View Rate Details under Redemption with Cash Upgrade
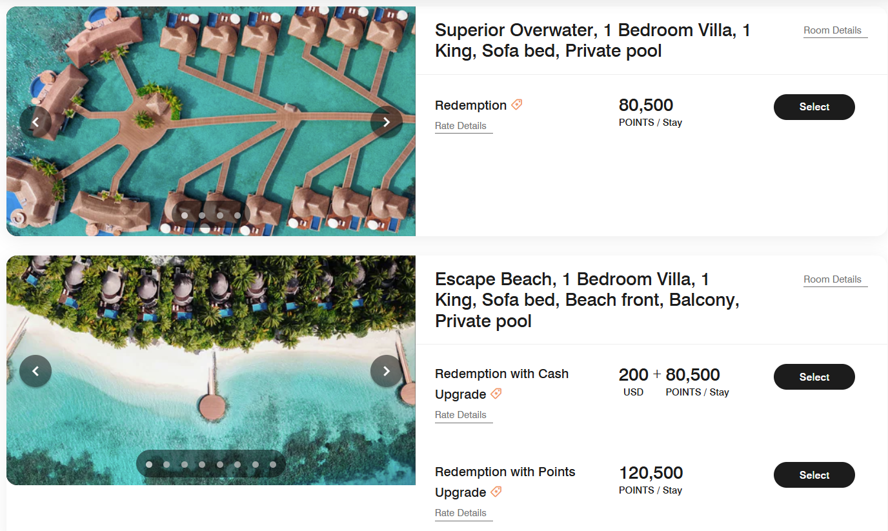This screenshot has width=888, height=531. [461, 415]
